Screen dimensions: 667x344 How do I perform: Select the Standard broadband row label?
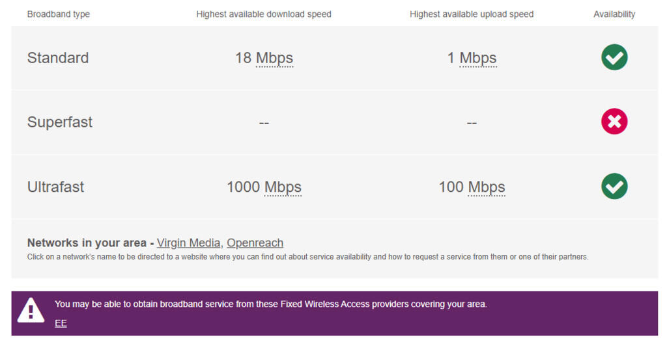58,58
